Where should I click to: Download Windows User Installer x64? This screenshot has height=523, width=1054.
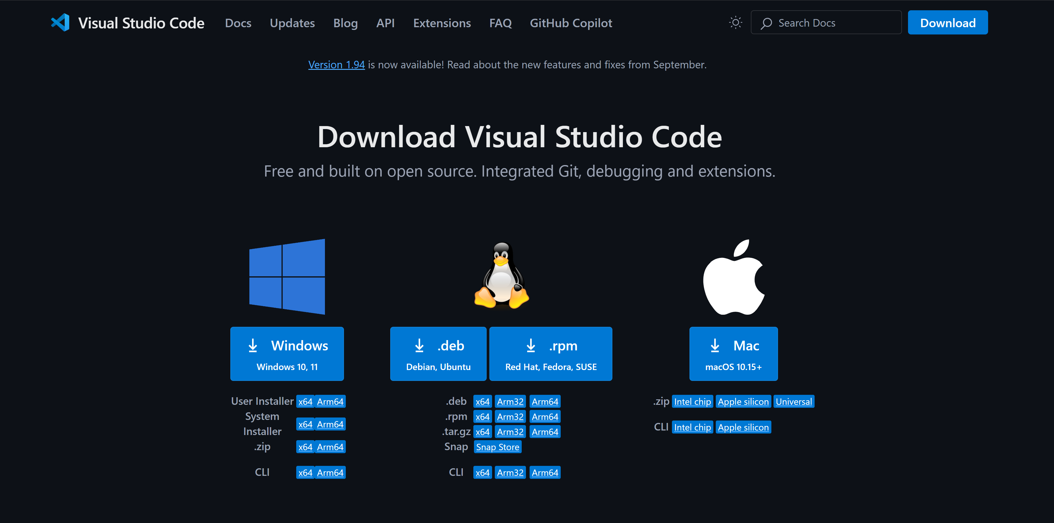[x=305, y=401]
